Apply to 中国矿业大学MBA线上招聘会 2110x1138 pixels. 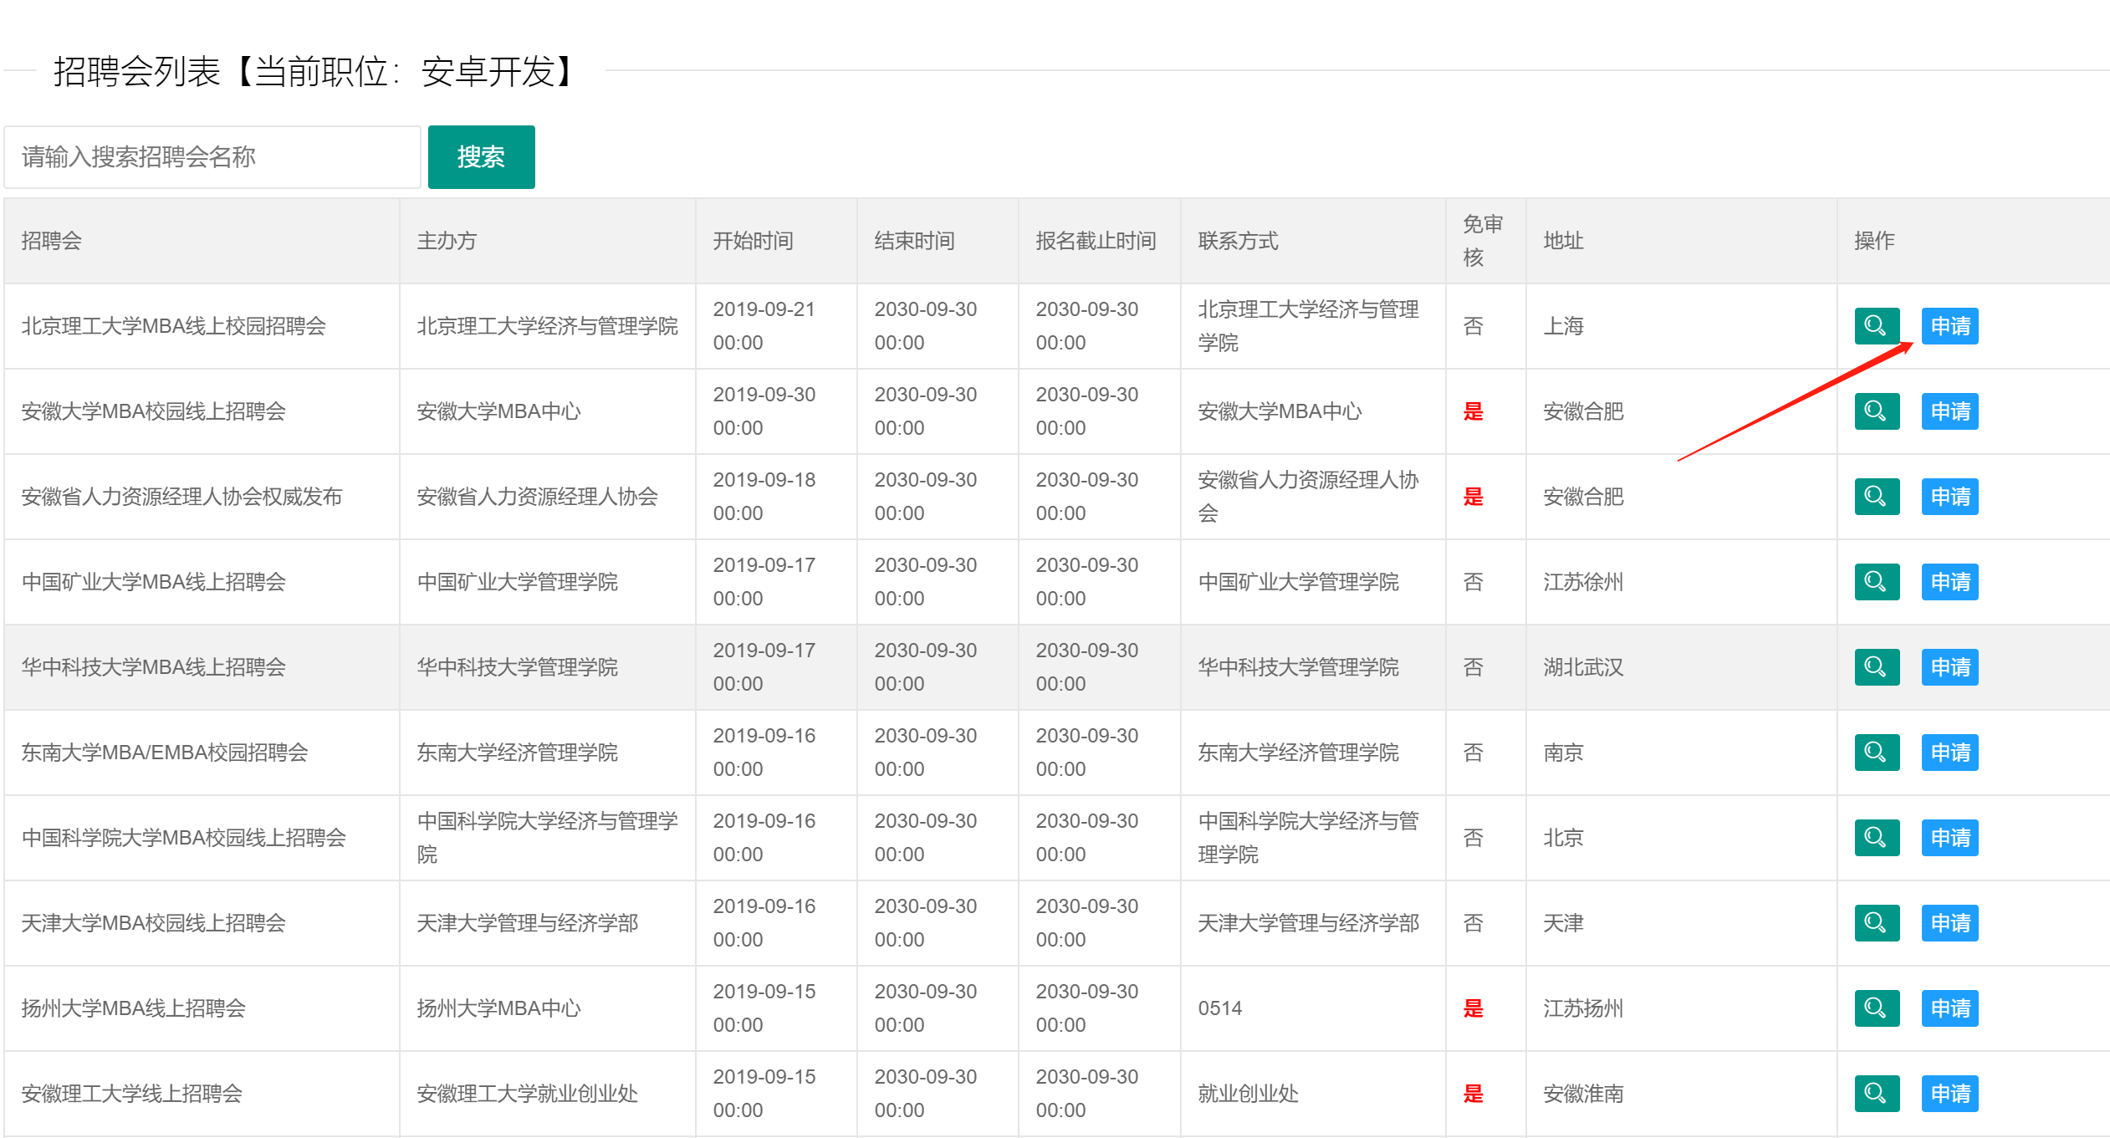pos(1950,582)
